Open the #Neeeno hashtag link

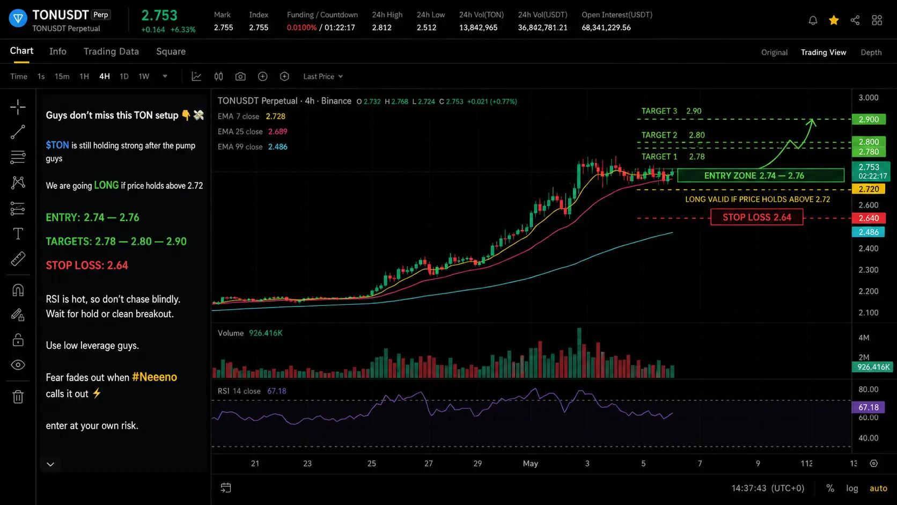pos(155,377)
